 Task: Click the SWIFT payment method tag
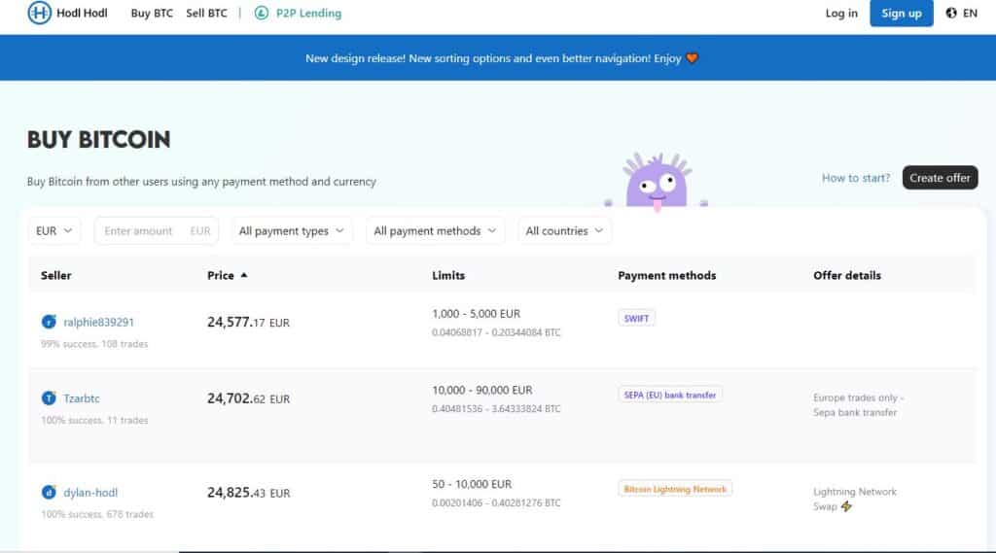[636, 318]
